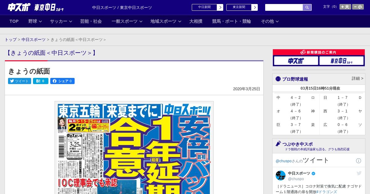Click the 中スポ 東京中日スポーツ site logo
Screen dimensions: 370x194
point(36,7)
